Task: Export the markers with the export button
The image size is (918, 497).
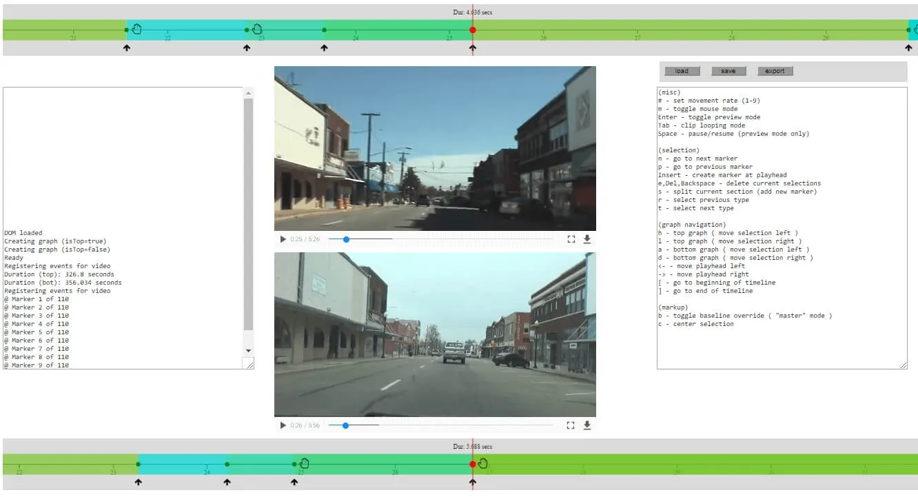Action: [775, 71]
